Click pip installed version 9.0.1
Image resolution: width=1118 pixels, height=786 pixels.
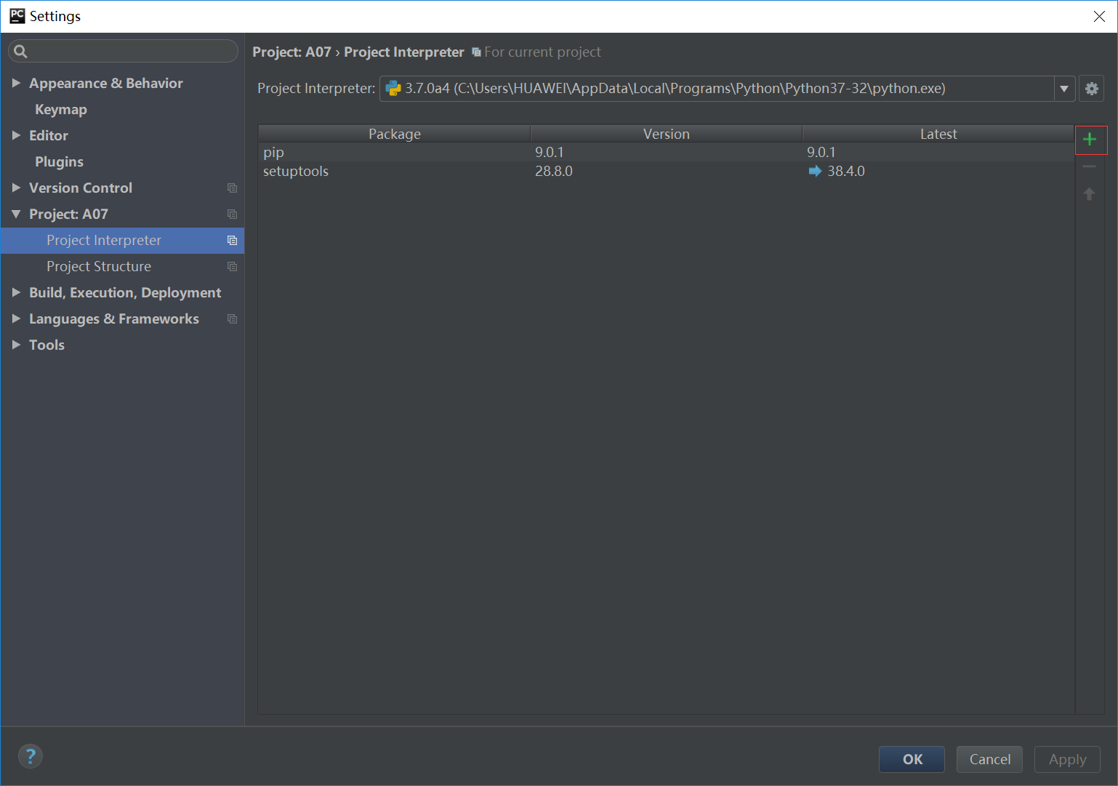pyautogui.click(x=550, y=152)
